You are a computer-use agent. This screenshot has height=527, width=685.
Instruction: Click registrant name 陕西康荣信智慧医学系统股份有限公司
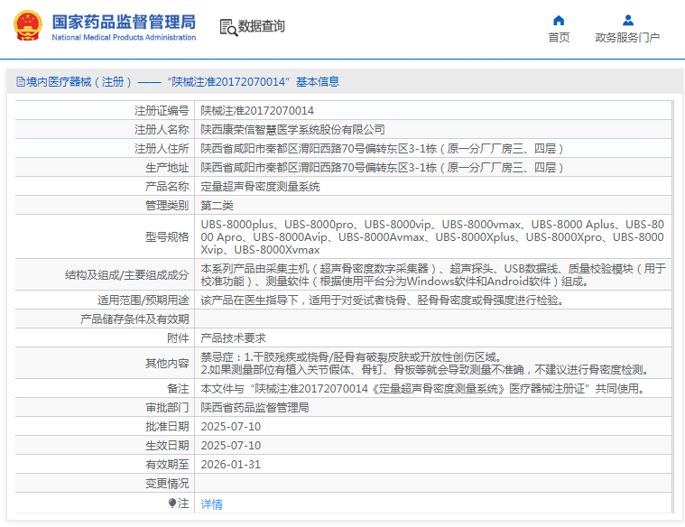(292, 130)
